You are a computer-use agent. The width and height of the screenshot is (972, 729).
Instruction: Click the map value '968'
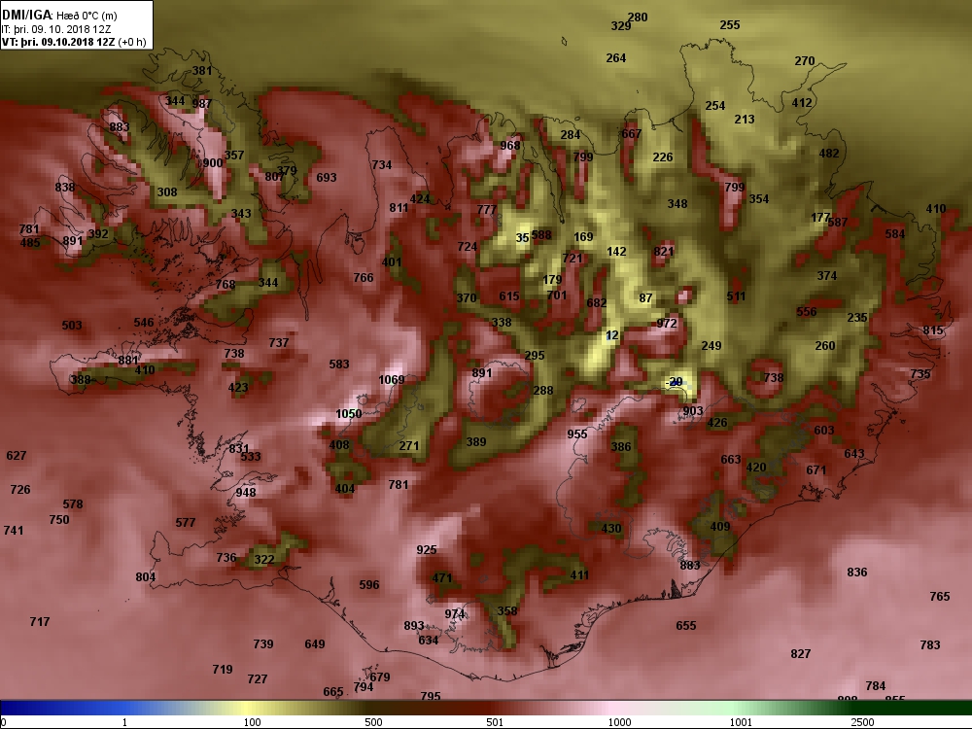[510, 146]
